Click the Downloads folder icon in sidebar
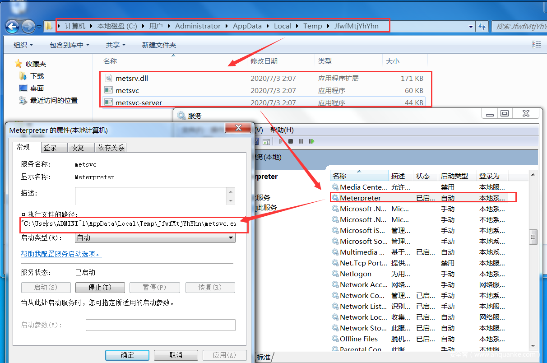547x363 pixels. 23,76
